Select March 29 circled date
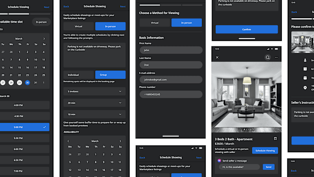Viewport: 314px width, 177px height. (19, 83)
